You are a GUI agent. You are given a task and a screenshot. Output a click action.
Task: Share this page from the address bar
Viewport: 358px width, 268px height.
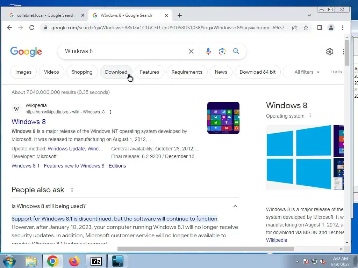point(295,28)
